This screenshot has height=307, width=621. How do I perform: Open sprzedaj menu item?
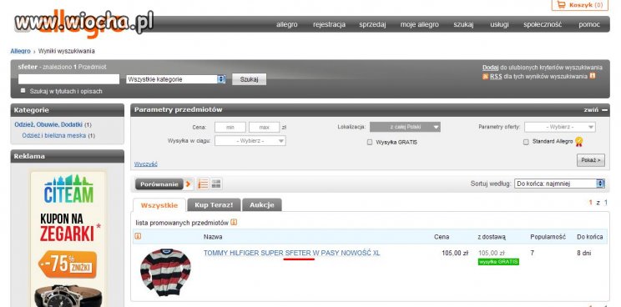pos(372,24)
